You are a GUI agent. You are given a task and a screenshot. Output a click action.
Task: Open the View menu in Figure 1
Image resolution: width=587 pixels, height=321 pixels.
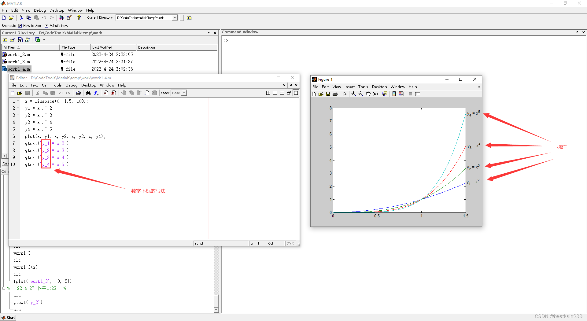337,87
